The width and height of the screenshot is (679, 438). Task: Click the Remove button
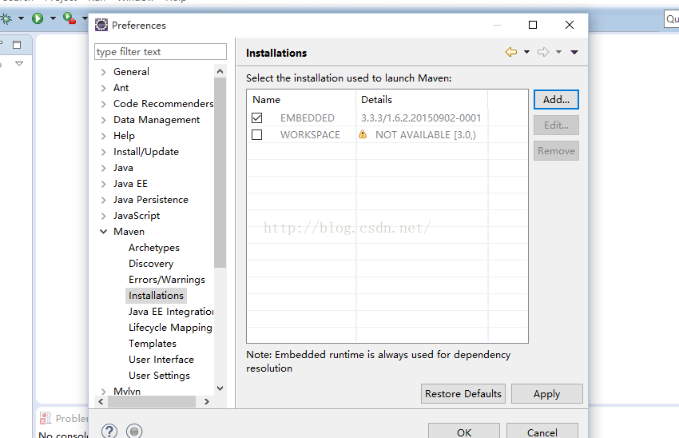click(x=556, y=151)
